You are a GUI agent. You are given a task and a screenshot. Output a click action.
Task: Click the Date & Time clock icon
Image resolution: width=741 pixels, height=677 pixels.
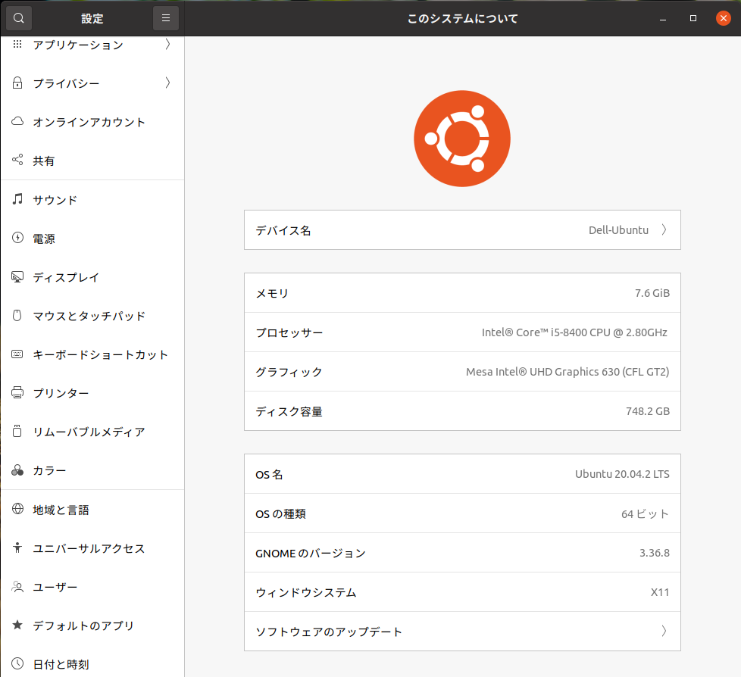click(x=17, y=664)
